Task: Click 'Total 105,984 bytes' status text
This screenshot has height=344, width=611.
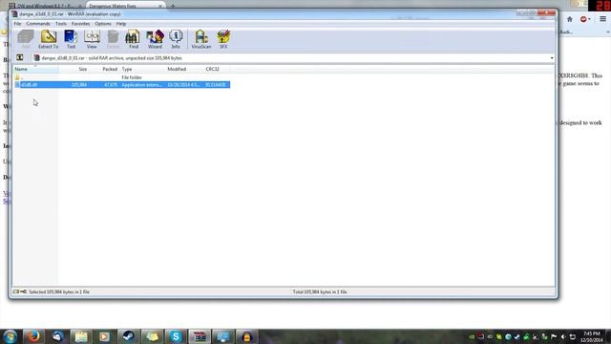Action: point(320,291)
